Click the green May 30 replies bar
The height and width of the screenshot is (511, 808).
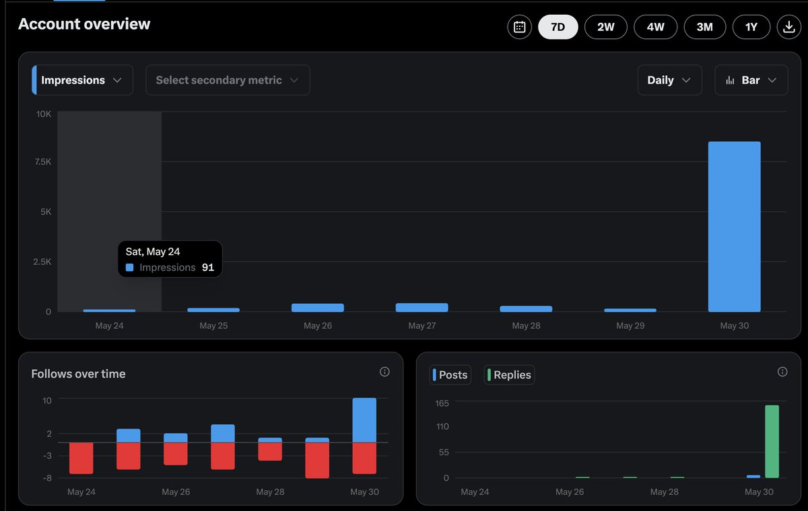pos(772,441)
